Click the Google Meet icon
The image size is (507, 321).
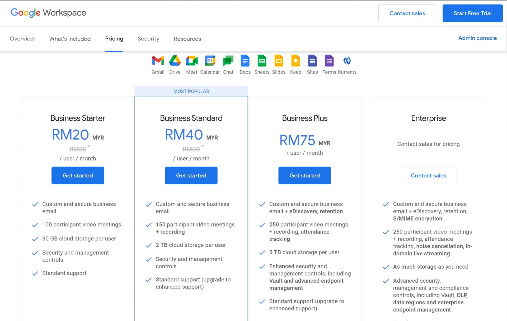coord(192,61)
